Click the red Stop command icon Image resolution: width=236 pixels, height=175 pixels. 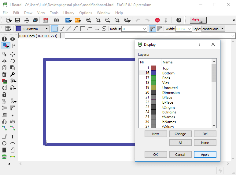coord(157,20)
